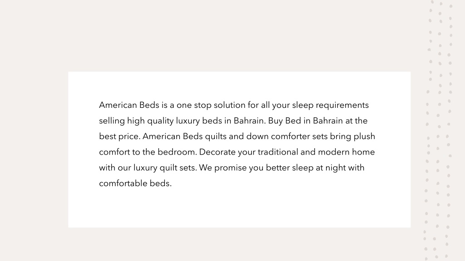Click the word "bedroom" in the text
The height and width of the screenshot is (261, 465).
(x=177, y=152)
